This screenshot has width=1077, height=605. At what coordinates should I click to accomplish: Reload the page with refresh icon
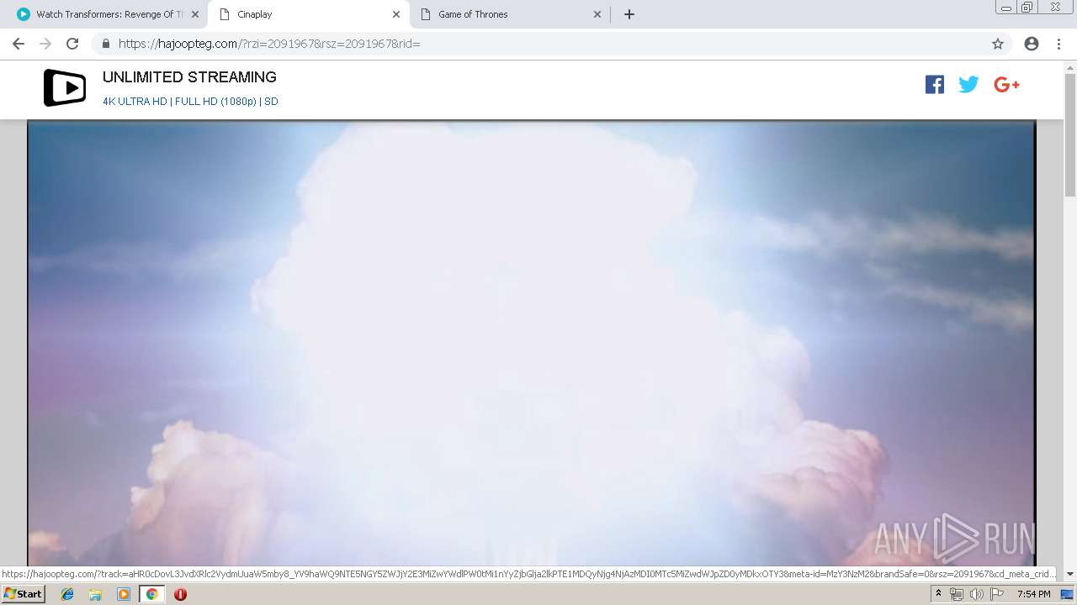pos(72,44)
